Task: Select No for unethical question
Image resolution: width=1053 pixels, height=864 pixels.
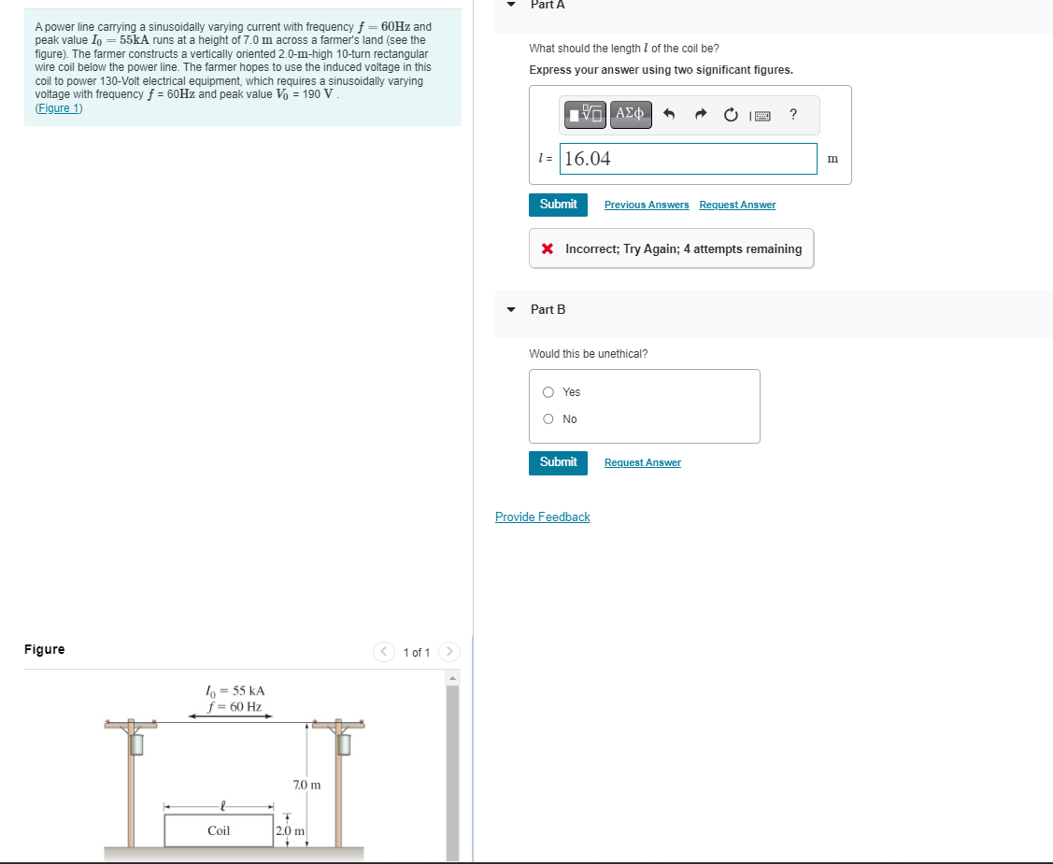Action: (x=548, y=418)
